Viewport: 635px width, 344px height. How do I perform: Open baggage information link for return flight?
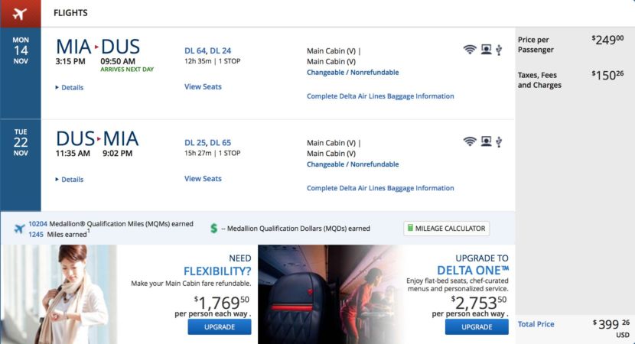(x=380, y=188)
